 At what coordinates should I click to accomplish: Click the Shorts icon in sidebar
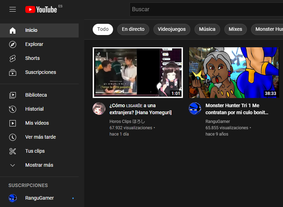coord(13,58)
